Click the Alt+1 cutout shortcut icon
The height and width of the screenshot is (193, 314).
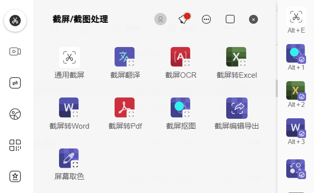coord(296,53)
